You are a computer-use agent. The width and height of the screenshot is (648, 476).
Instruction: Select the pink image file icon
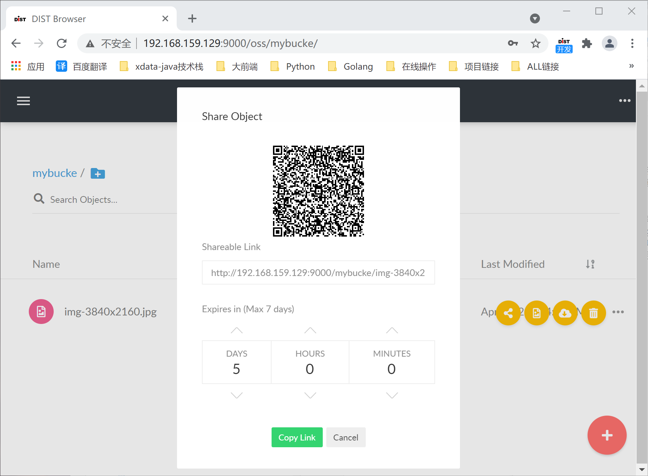coord(41,312)
